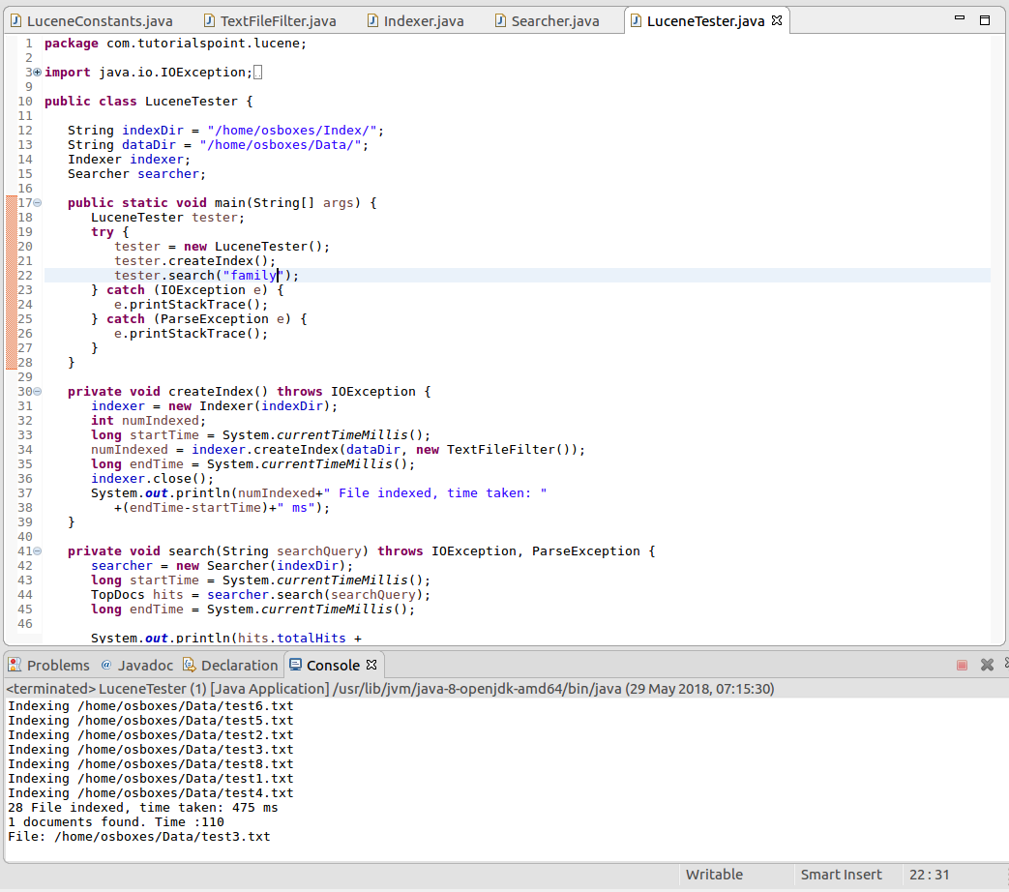Click console line "28 File indexed, time taken"

point(143,808)
